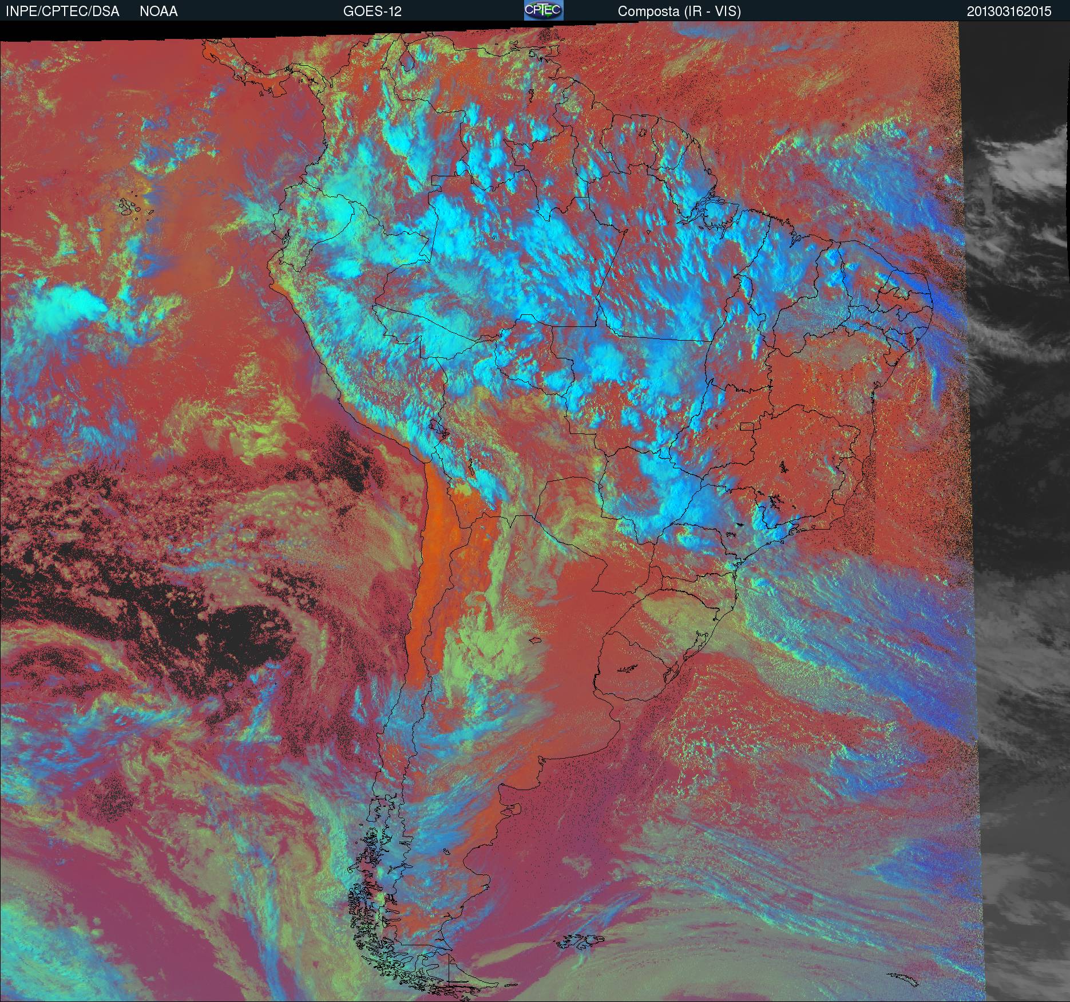The height and width of the screenshot is (1002, 1070).
Task: Select the Composta (IR - VIS) title
Action: 679,11
